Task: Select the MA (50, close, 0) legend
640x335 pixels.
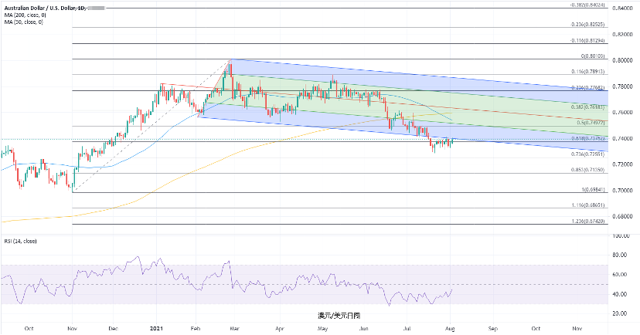Action: [x=24, y=22]
